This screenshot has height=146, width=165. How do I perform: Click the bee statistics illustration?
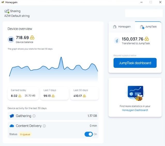click(135, 93)
